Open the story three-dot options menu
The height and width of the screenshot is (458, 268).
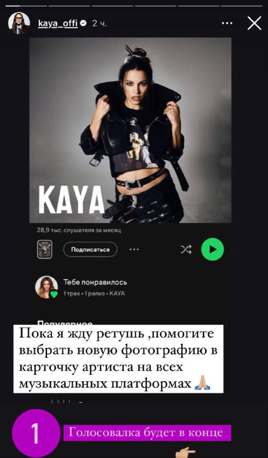[x=227, y=23]
